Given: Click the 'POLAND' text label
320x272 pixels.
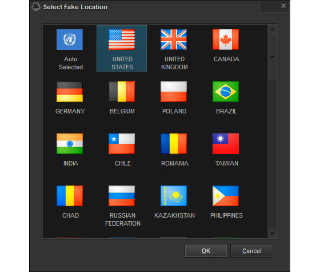Looking at the screenshot, I should (x=174, y=111).
